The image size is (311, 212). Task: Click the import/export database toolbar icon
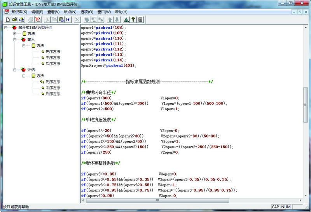coord(22,19)
